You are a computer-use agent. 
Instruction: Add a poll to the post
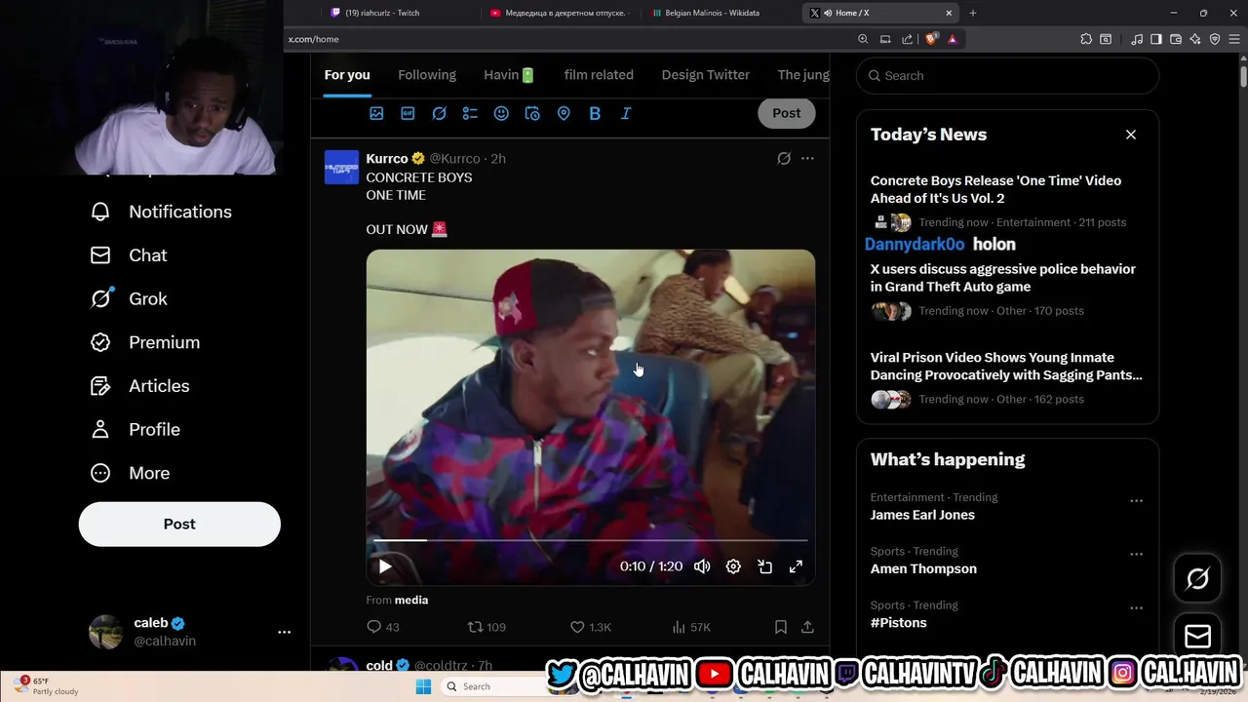[x=470, y=113]
